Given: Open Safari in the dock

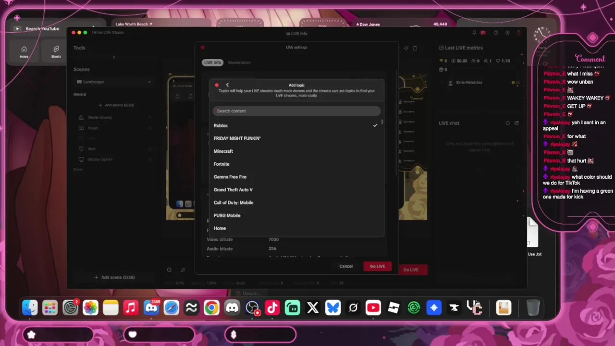Looking at the screenshot, I should (x=172, y=308).
